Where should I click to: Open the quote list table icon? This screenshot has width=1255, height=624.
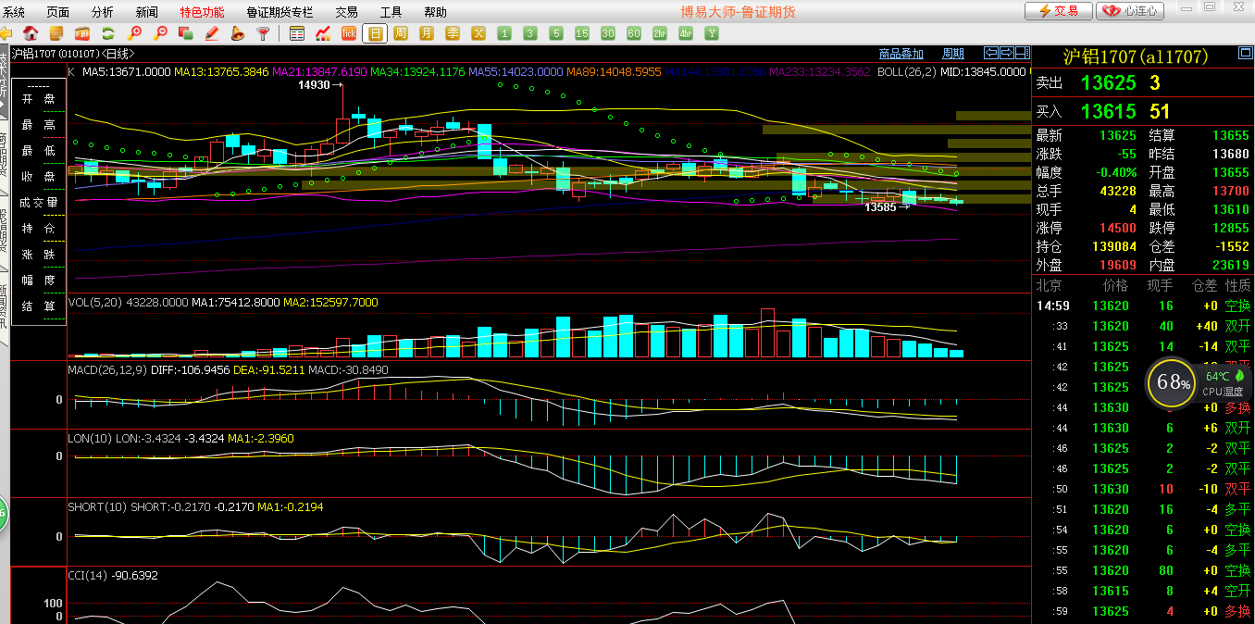297,33
